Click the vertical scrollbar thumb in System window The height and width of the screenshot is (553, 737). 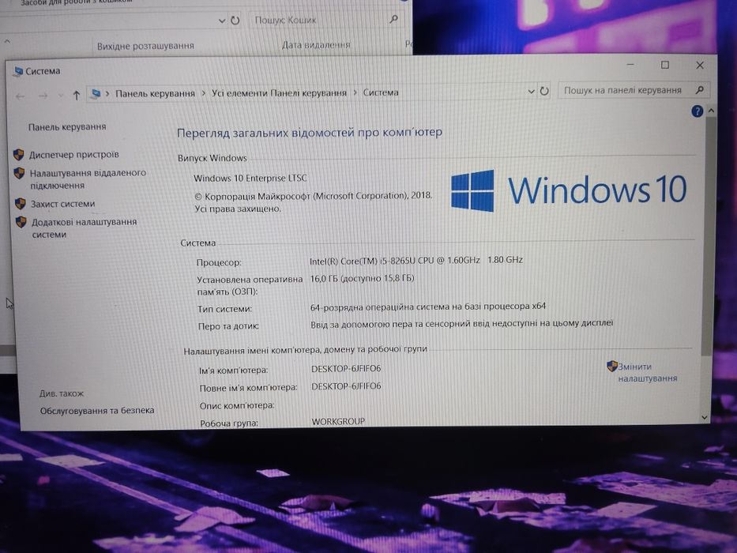(x=709, y=235)
